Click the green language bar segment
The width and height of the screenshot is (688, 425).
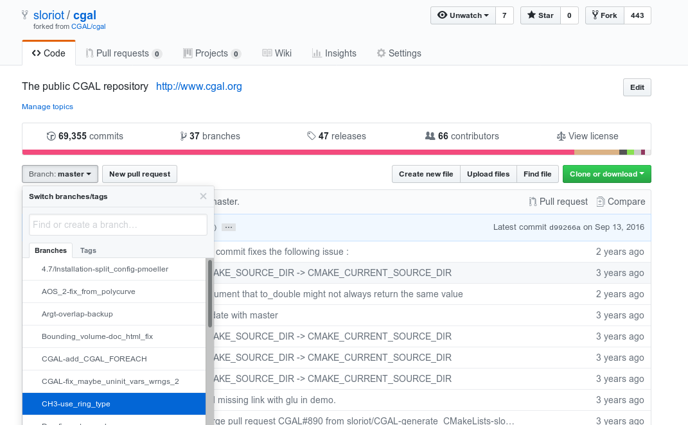point(631,152)
